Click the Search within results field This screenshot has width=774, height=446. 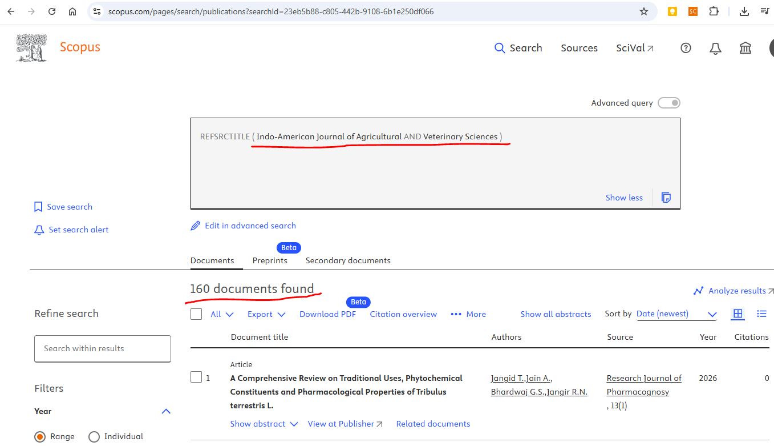tap(103, 348)
